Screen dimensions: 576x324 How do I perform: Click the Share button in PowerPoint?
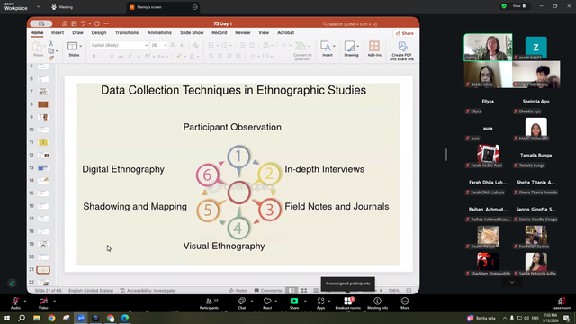(x=404, y=33)
